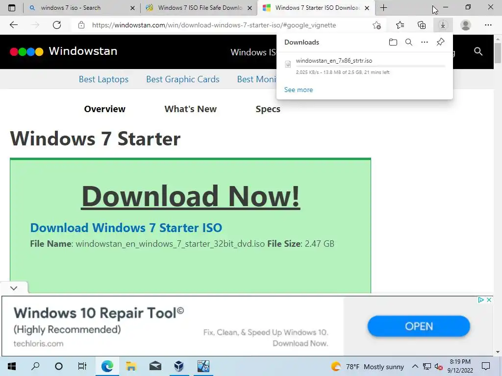Click the scrollbar down arrow
This screenshot has width=502, height=376.
coord(498,352)
